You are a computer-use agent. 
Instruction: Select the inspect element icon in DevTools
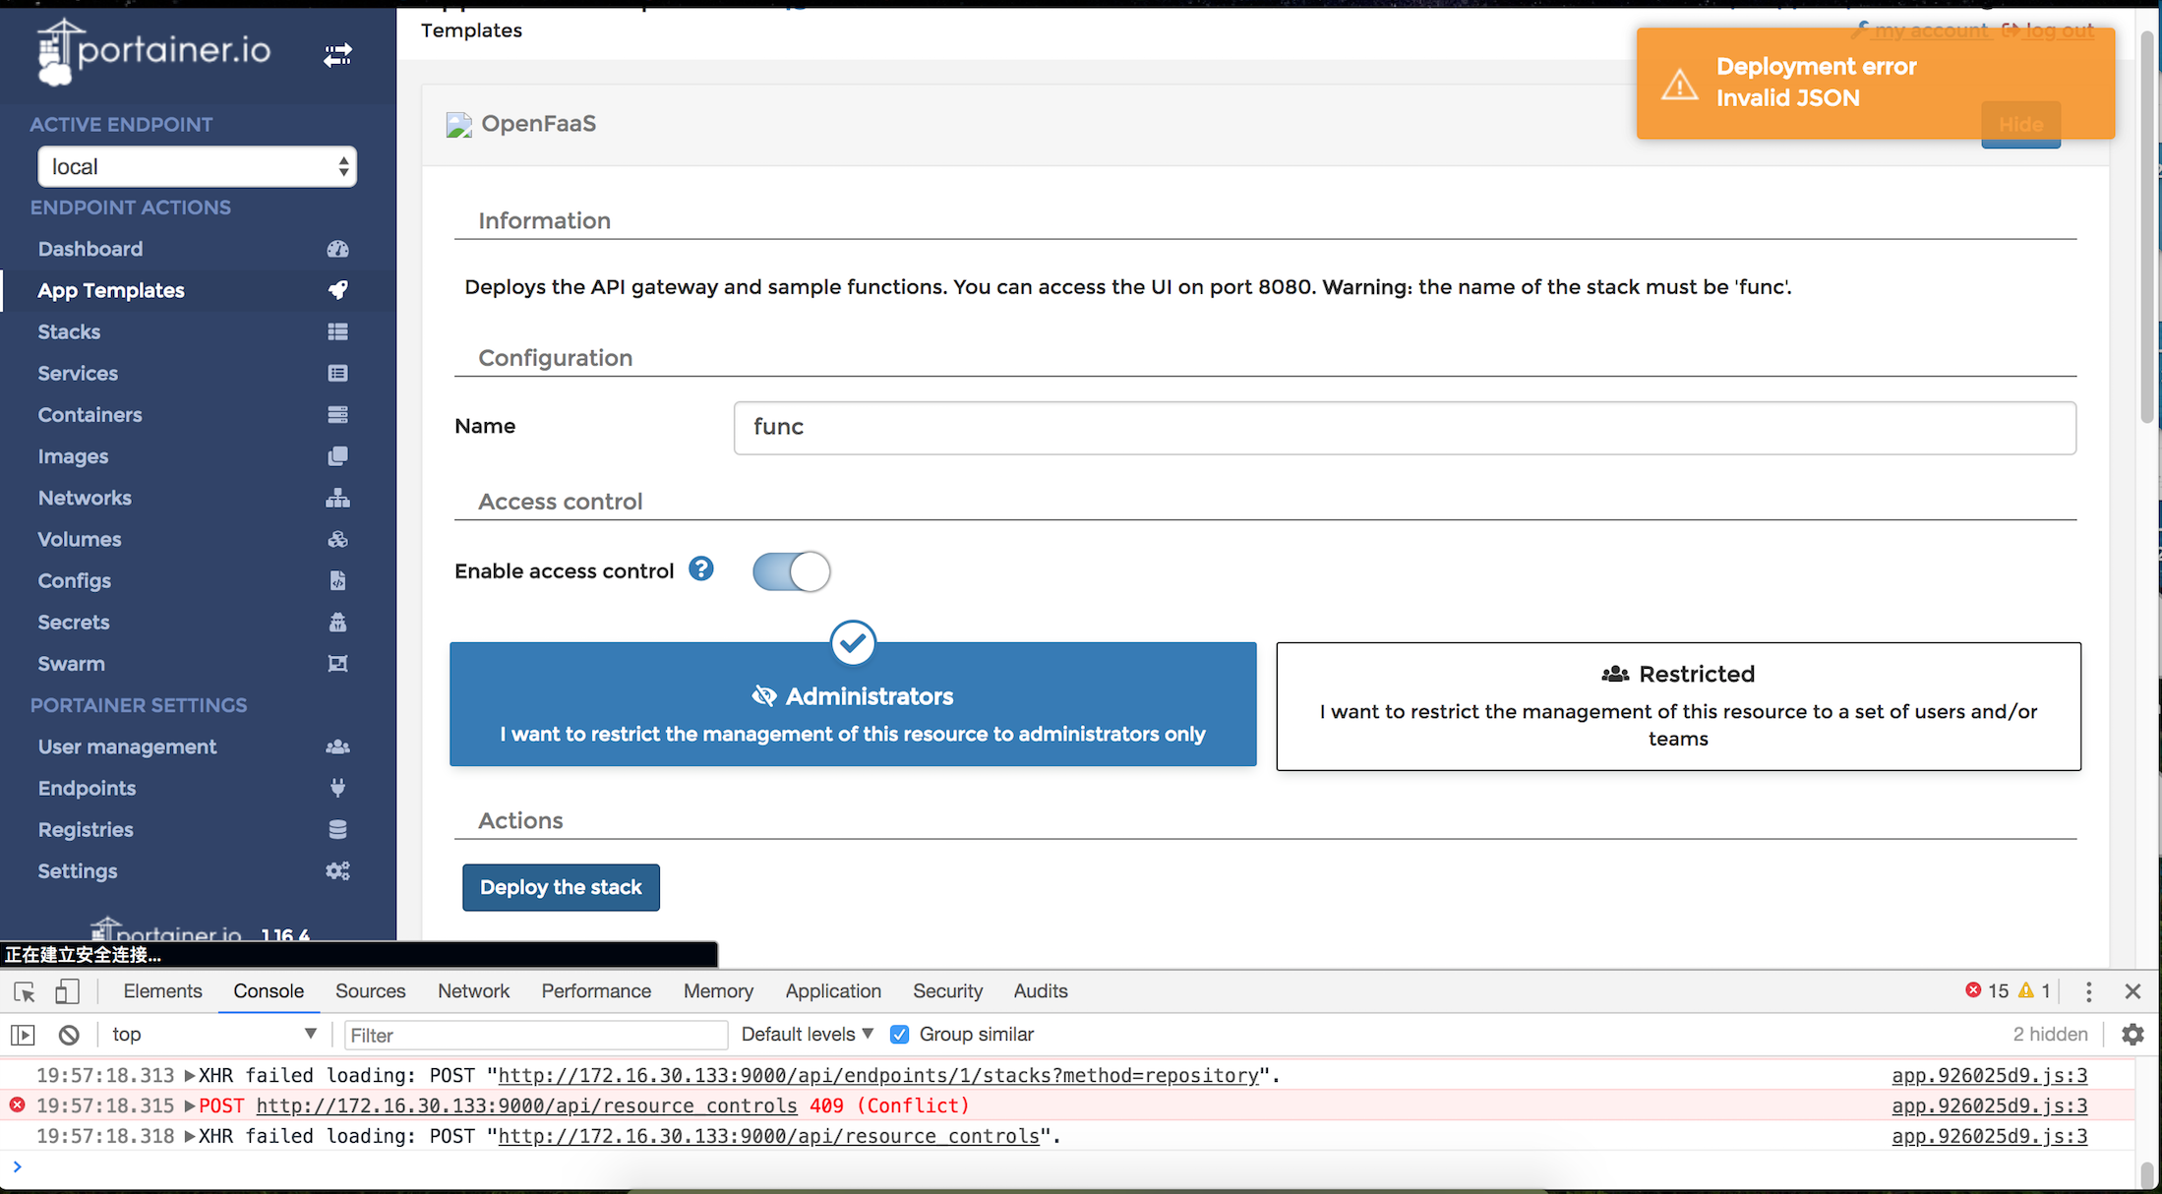(23, 991)
